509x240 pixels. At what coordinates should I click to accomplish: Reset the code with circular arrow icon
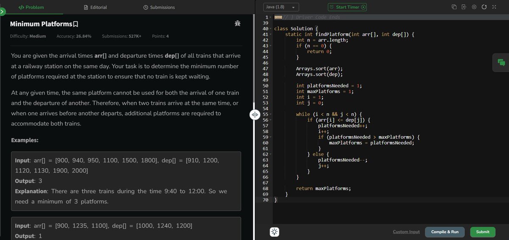click(484, 7)
